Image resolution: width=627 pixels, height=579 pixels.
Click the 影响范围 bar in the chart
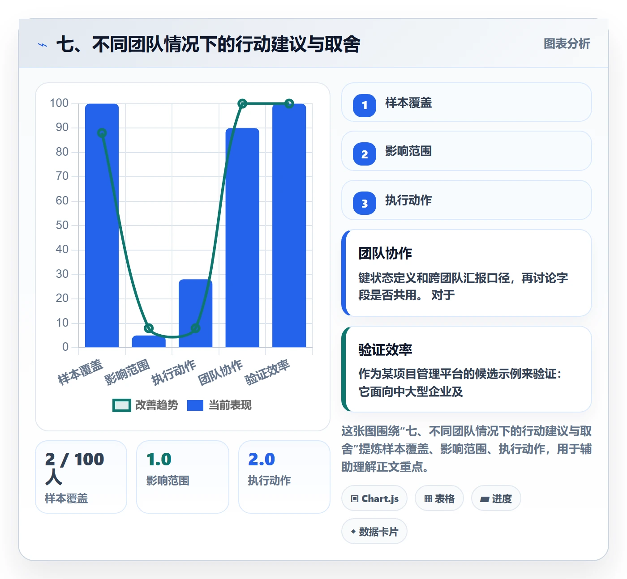(x=149, y=341)
